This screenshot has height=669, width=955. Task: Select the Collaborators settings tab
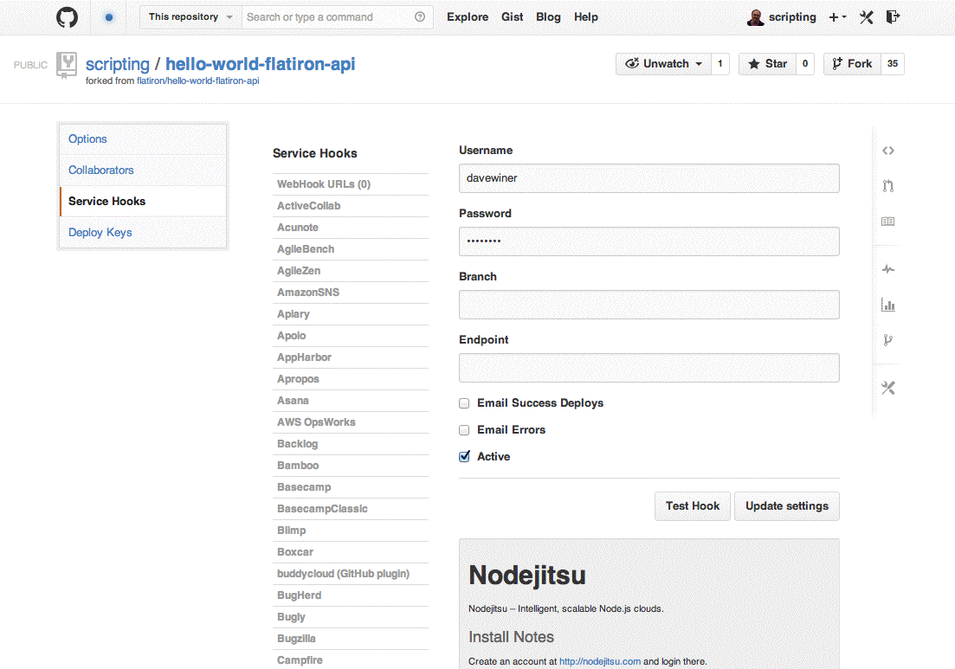tap(143, 170)
